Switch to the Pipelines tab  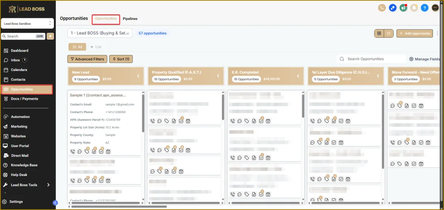(130, 18)
